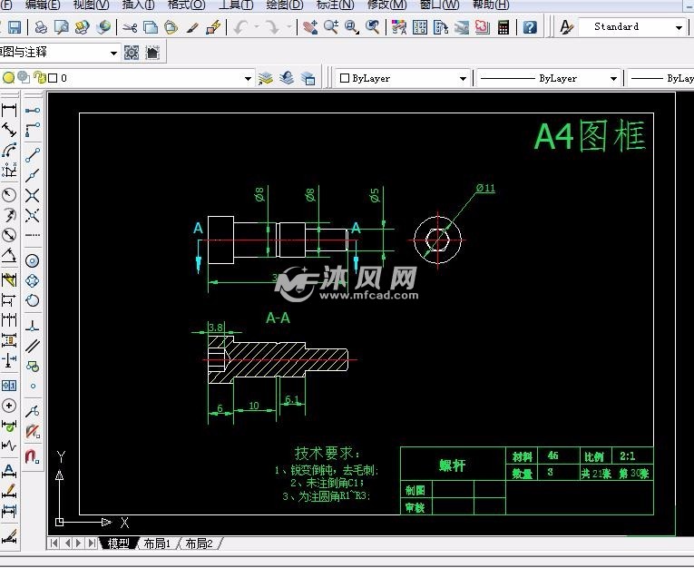The image size is (694, 568).
Task: Expand the redo history arrow
Action: click(289, 27)
